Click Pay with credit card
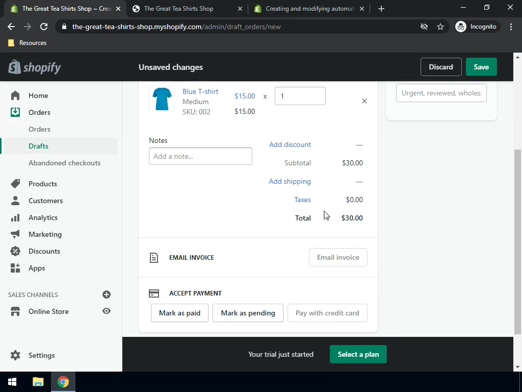This screenshot has width=522, height=392. point(327,313)
